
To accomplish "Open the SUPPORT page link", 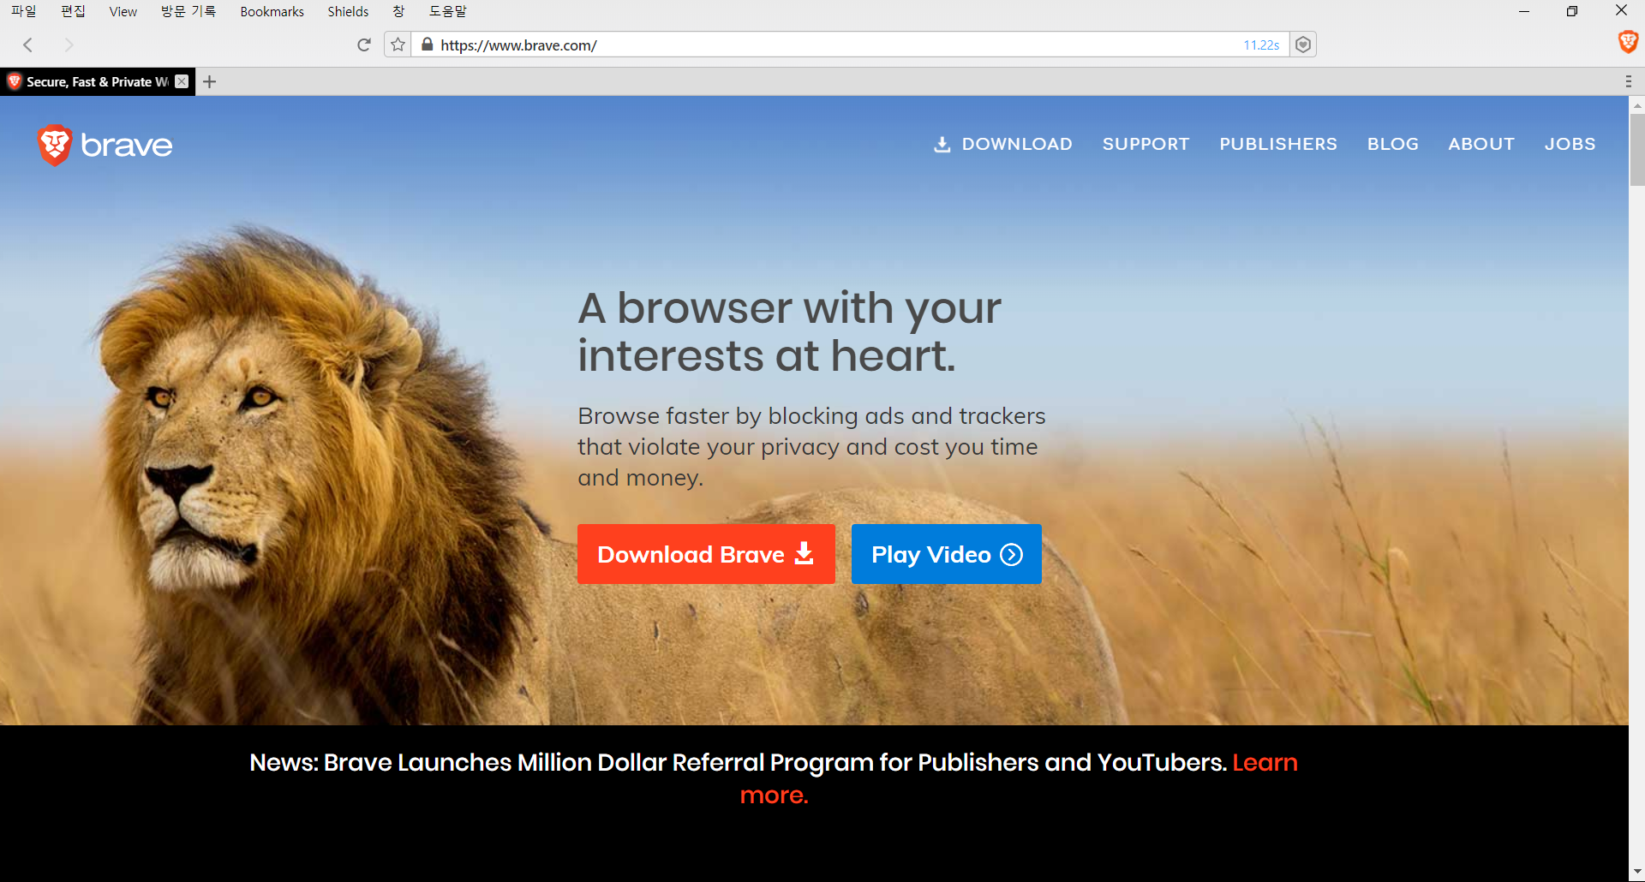I will [x=1146, y=144].
